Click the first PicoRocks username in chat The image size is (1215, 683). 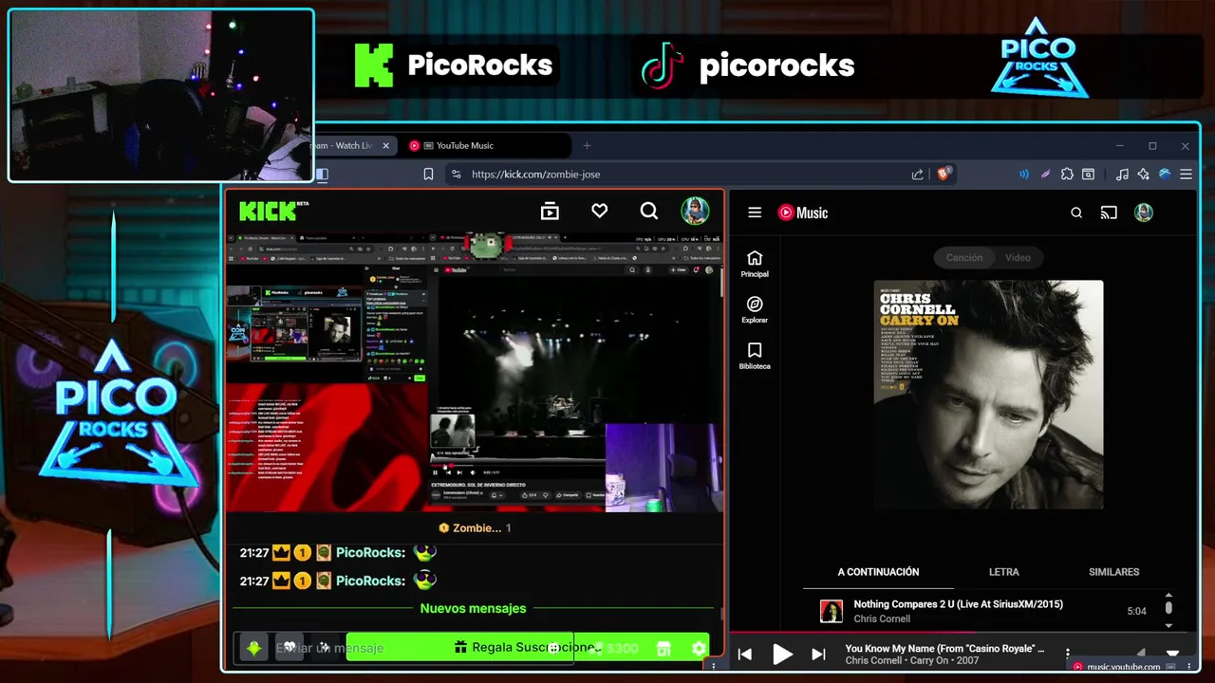(x=370, y=552)
